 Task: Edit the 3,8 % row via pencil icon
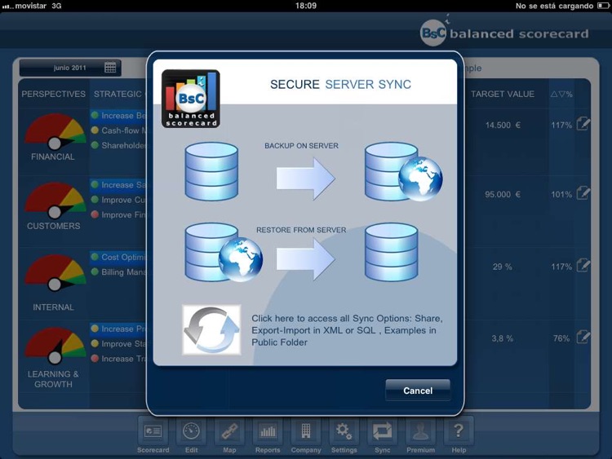coord(583,337)
